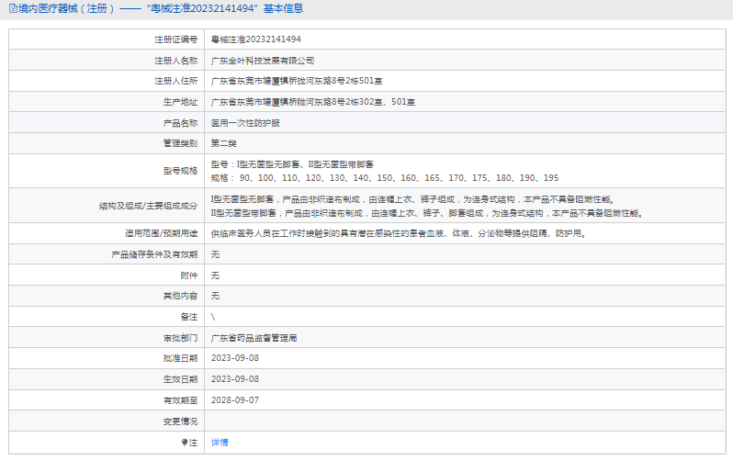Click product name 医用一次性防护服

245,123
